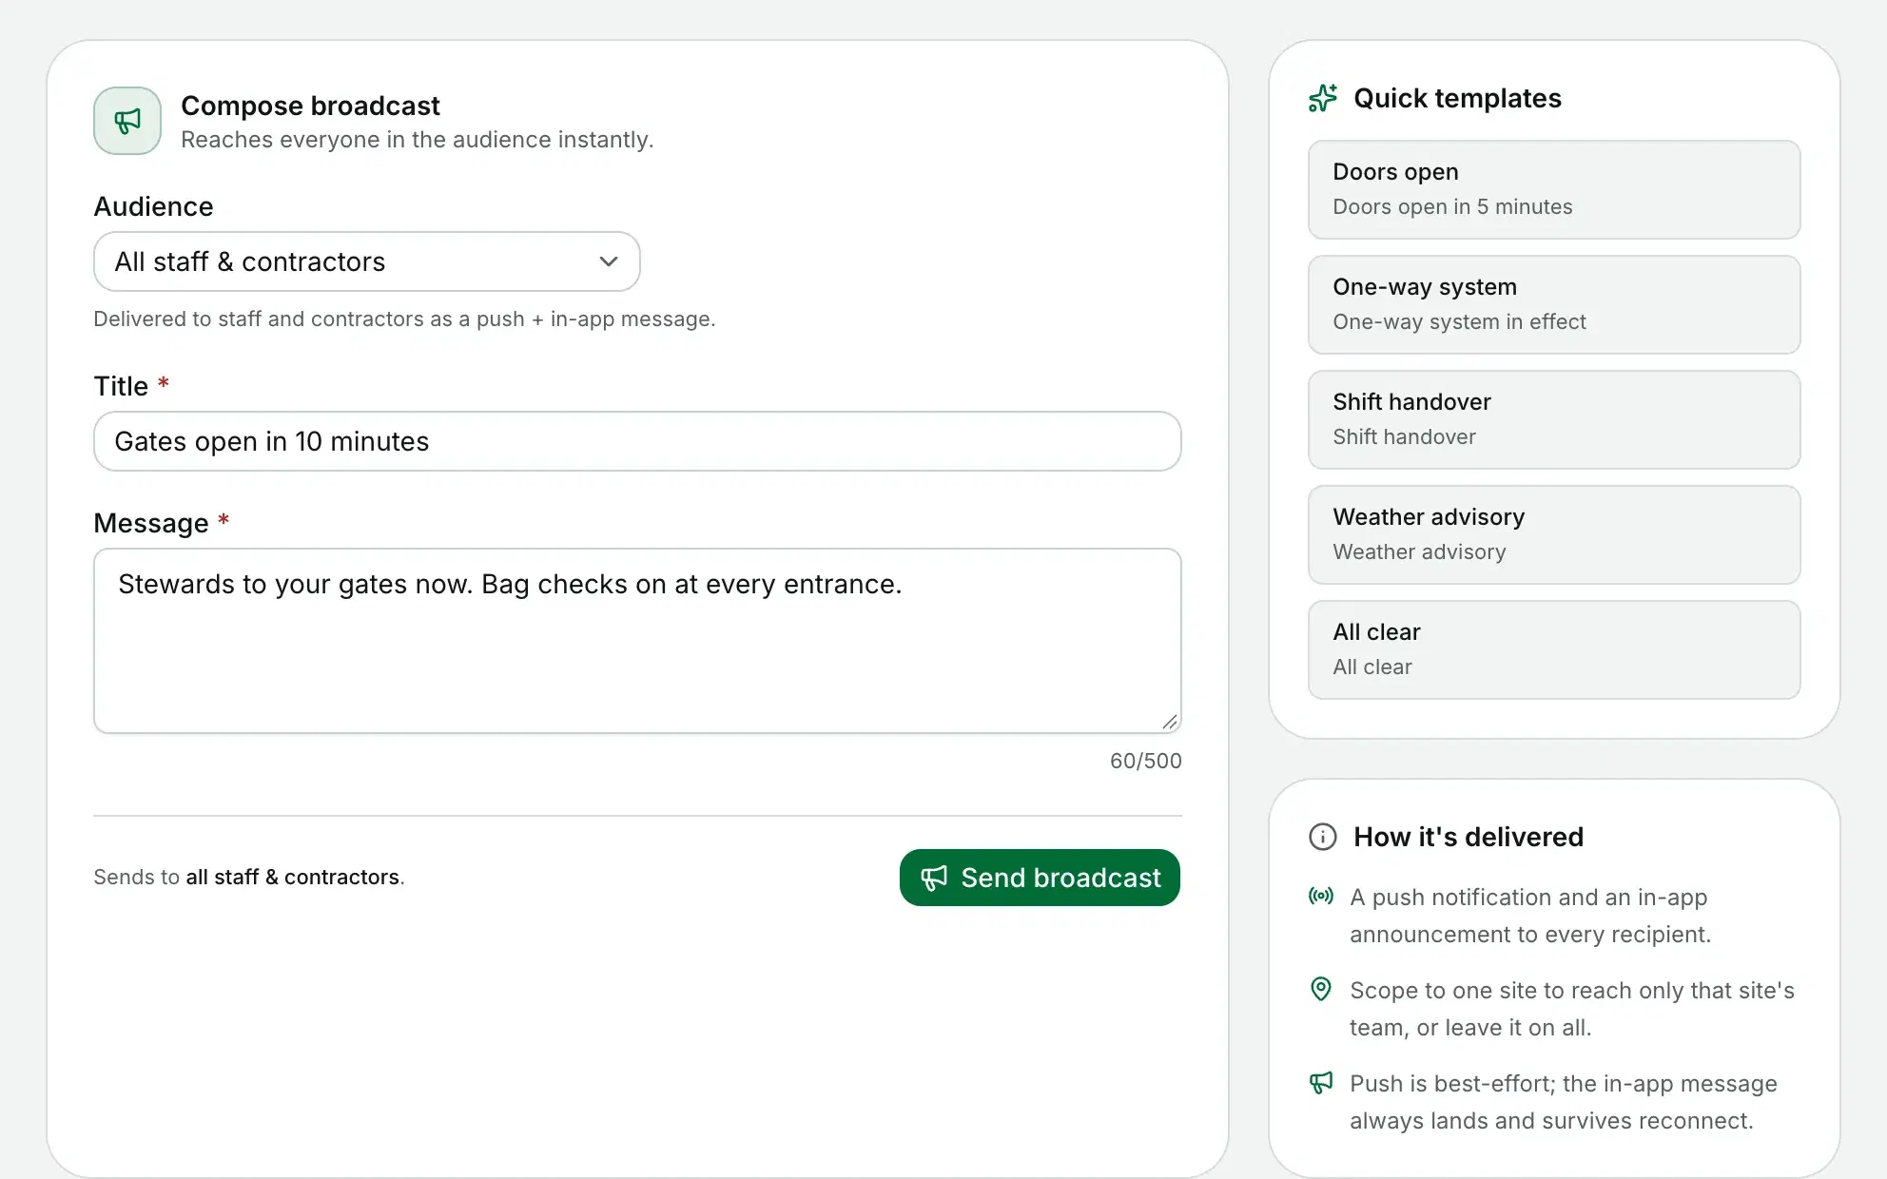Click the "Sends to all staff & contractors" note

pos(249,877)
